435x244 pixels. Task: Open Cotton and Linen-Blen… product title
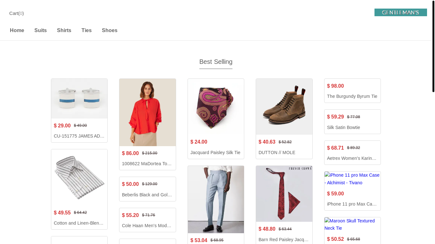click(79, 223)
